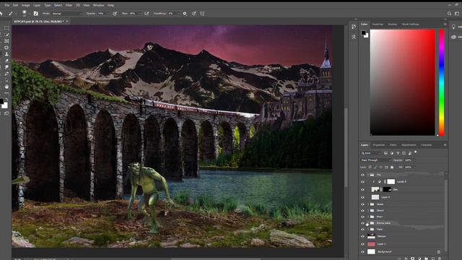Open symmetry paint options icon
This screenshot has width=462, height=260.
point(202,14)
